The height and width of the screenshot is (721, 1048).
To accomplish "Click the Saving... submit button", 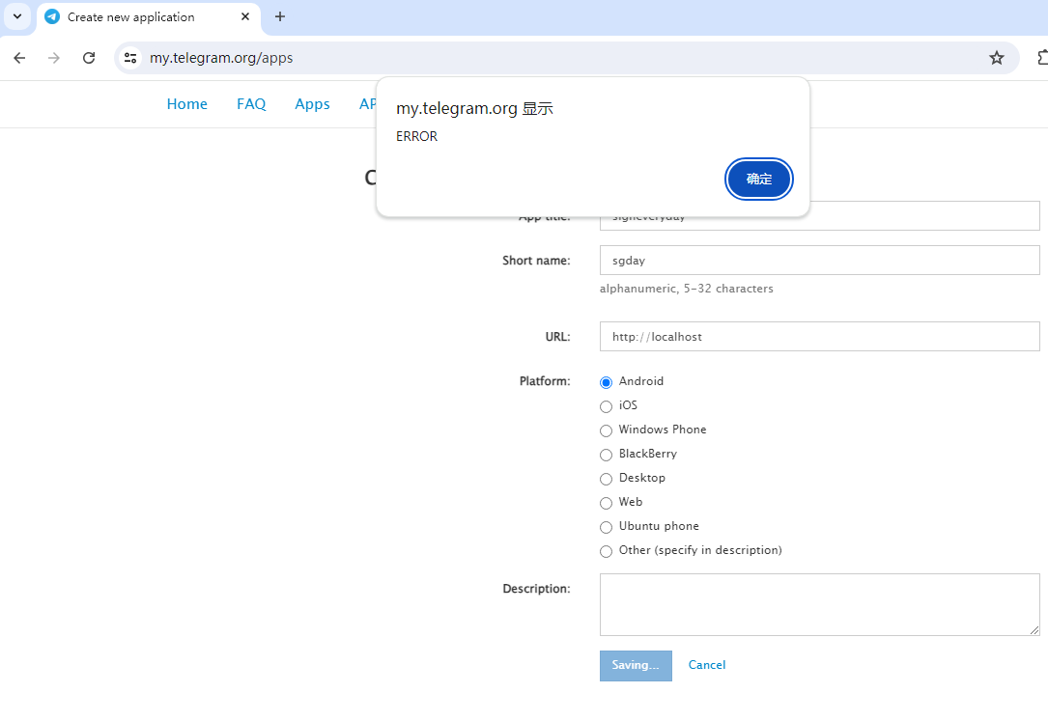I will click(636, 666).
